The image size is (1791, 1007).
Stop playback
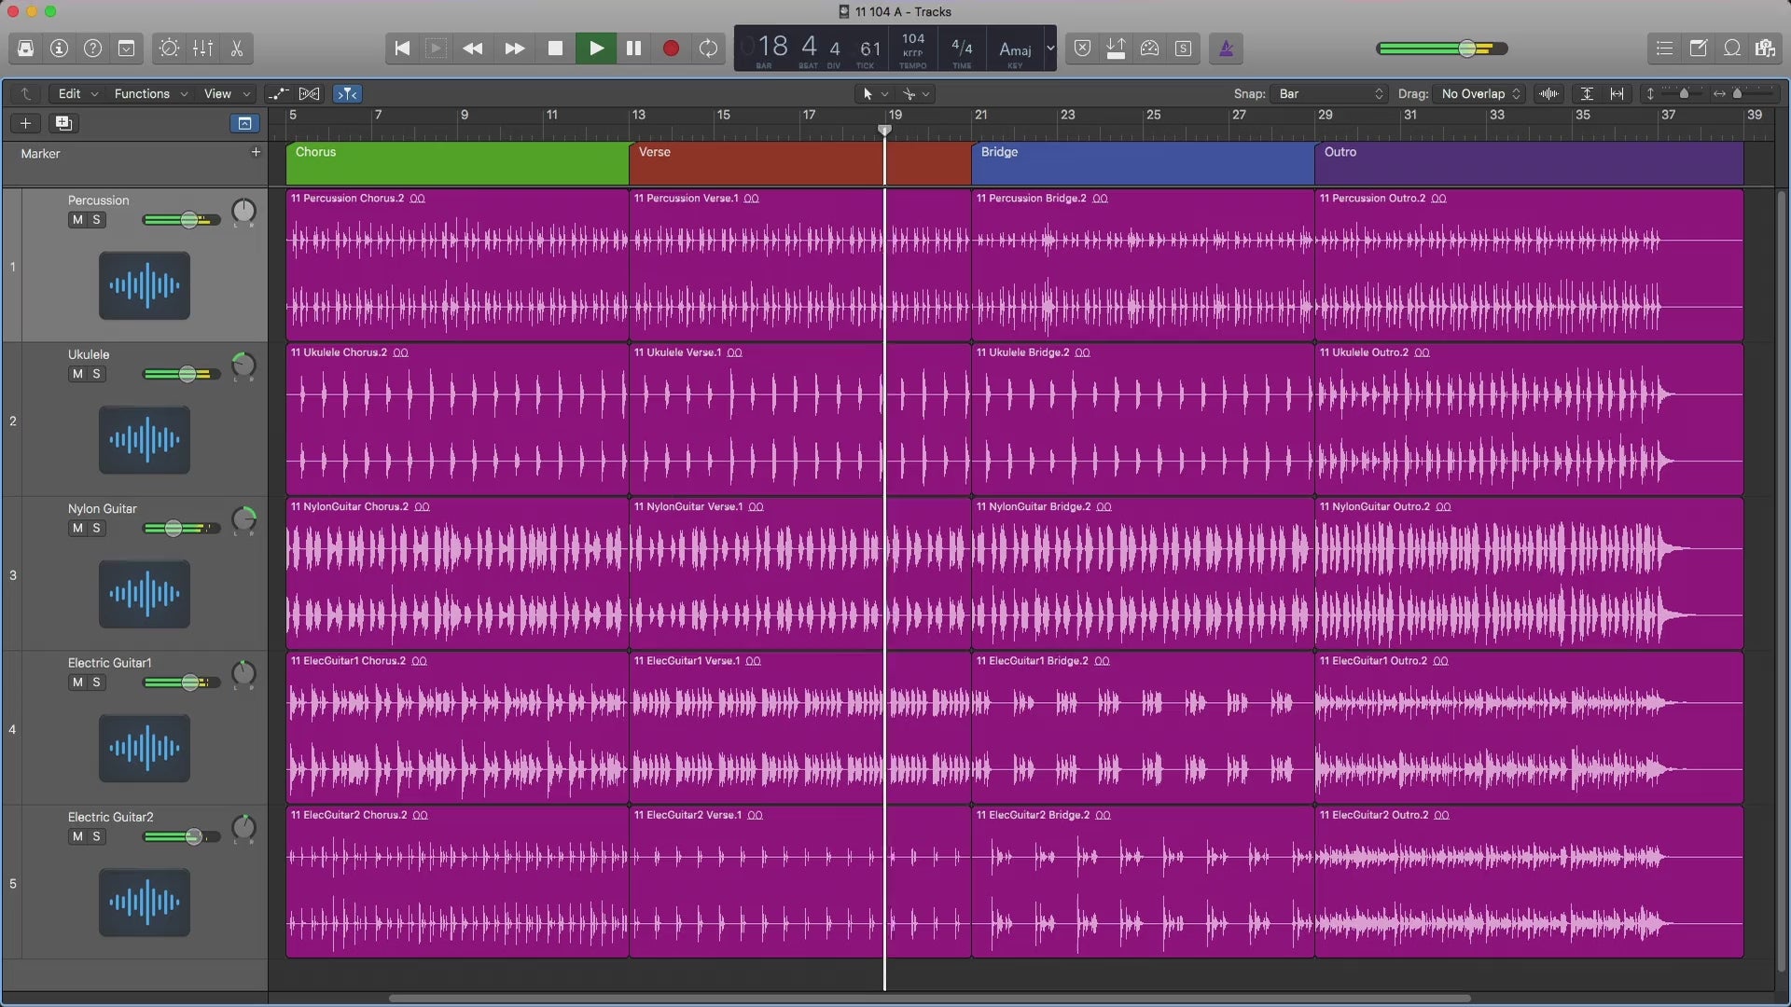pos(555,48)
